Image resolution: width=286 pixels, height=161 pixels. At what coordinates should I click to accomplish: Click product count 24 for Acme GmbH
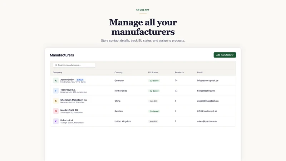176,80
